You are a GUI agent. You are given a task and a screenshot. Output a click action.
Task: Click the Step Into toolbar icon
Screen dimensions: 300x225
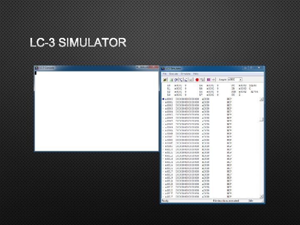[x=181, y=80]
